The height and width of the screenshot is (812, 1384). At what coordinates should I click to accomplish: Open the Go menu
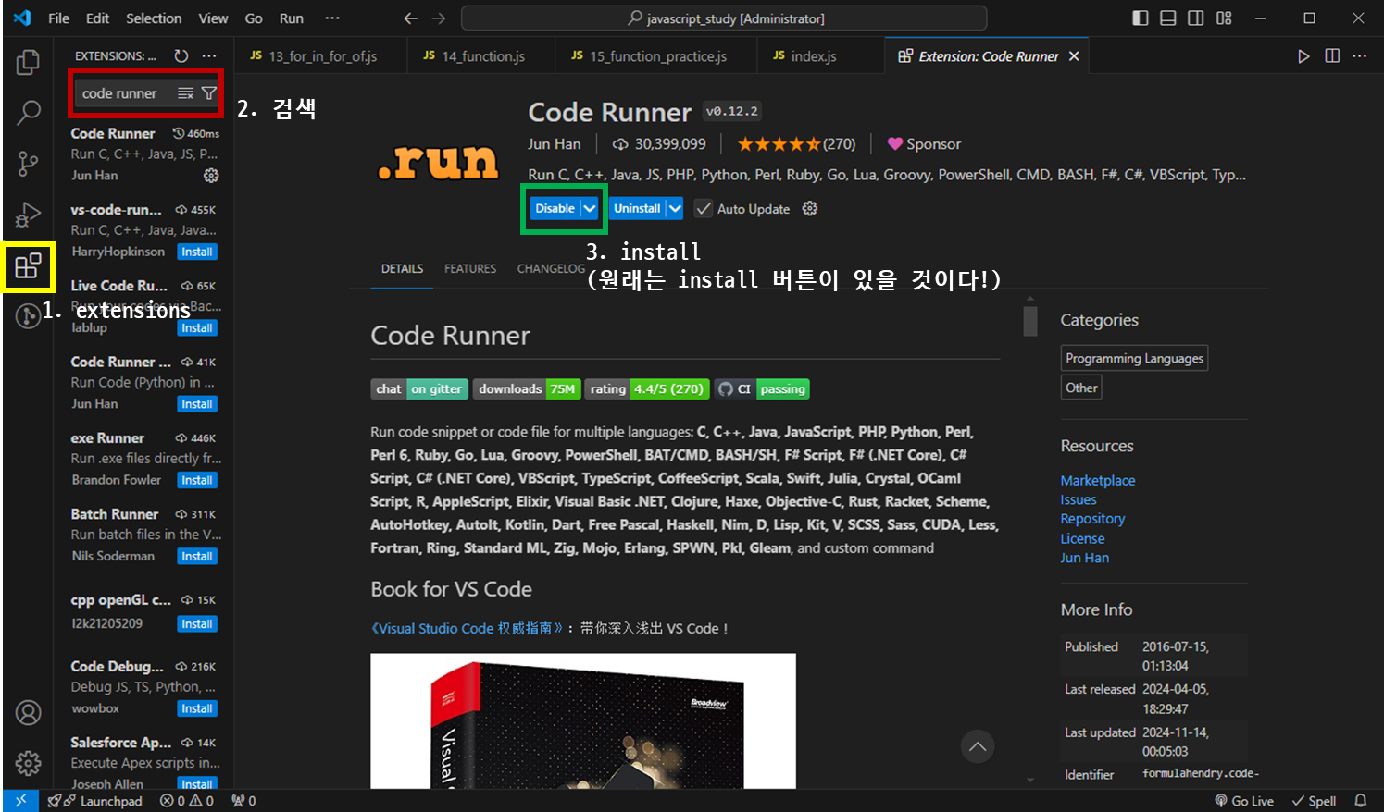(254, 18)
